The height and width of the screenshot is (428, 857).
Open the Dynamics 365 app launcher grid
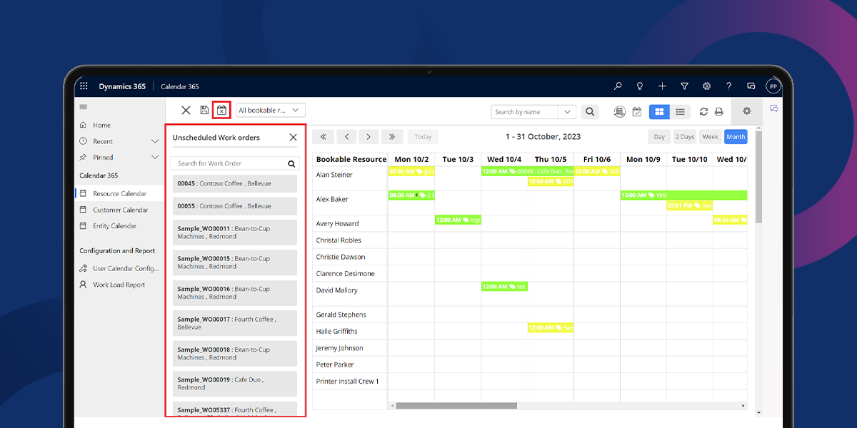tap(84, 86)
